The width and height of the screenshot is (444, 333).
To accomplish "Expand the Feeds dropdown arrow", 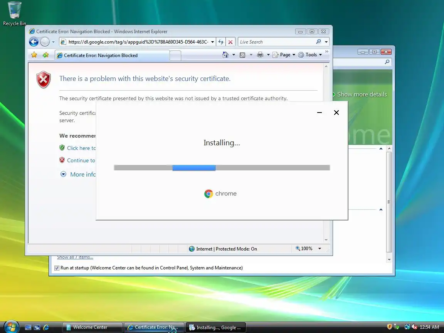I will click(251, 55).
